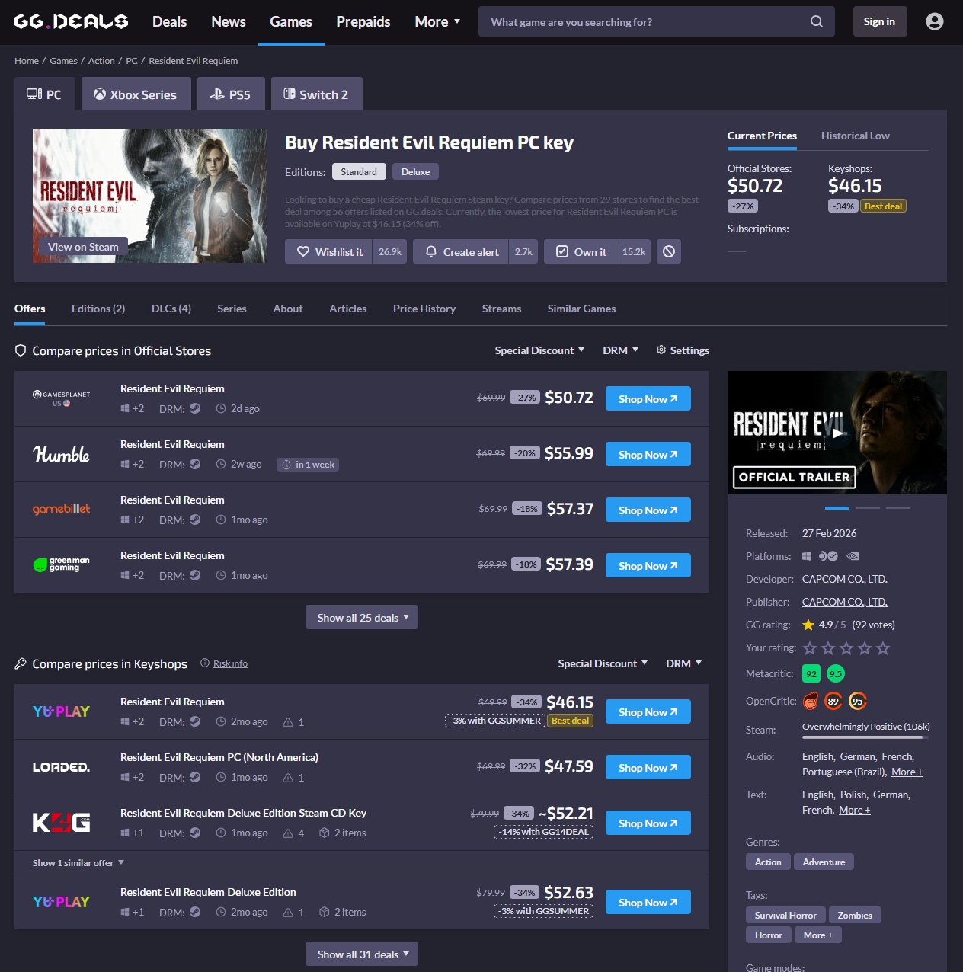Click the '2 items' box icon in K4G row

coord(324,833)
